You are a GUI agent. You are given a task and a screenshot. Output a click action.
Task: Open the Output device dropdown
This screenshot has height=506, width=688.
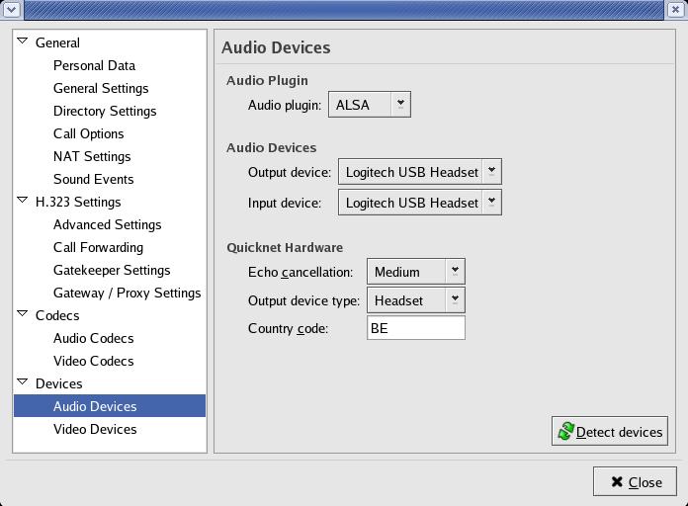coord(419,172)
